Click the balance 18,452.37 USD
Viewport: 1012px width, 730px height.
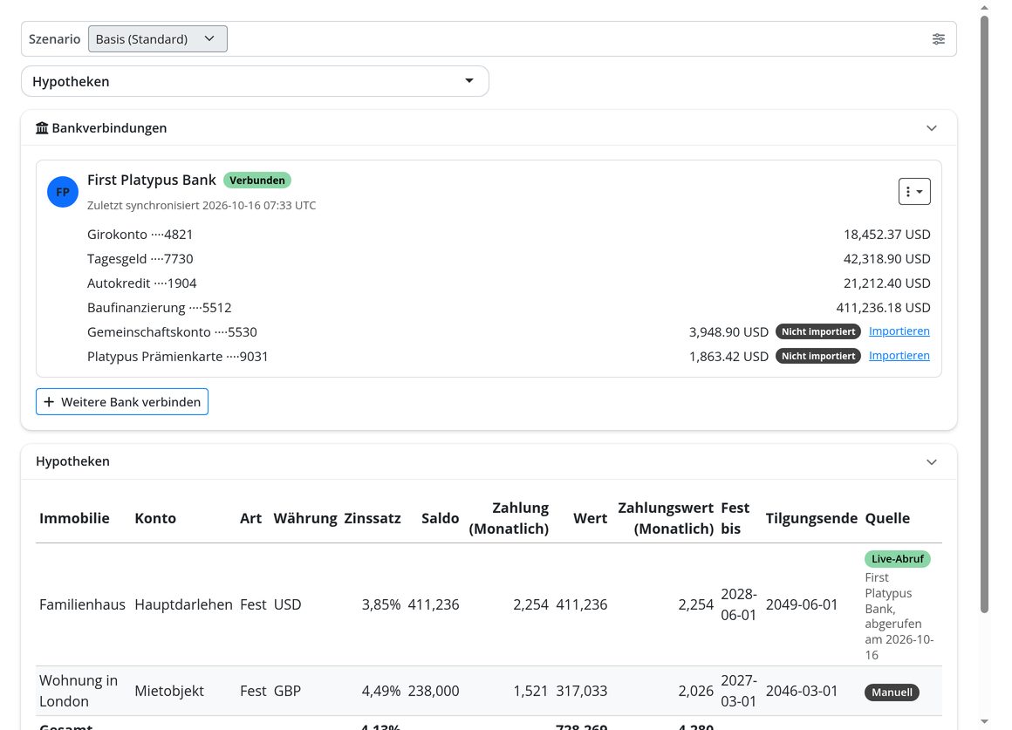[x=886, y=235]
